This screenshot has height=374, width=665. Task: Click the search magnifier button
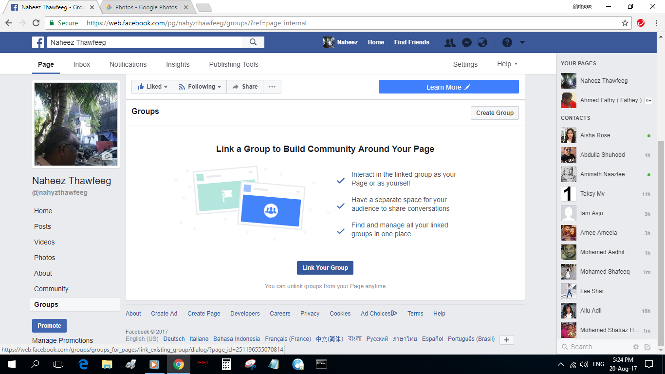(253, 42)
